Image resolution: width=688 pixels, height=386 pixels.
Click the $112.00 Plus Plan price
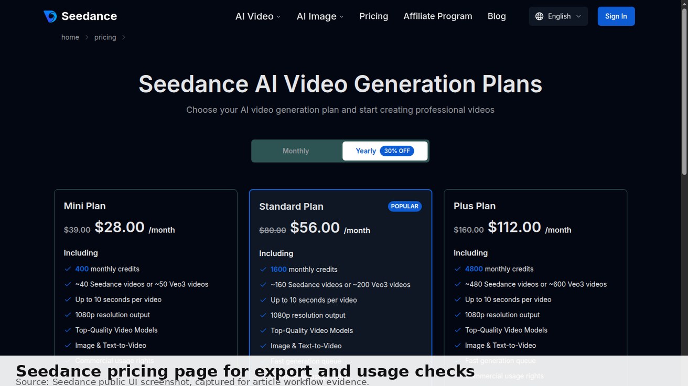click(514, 227)
